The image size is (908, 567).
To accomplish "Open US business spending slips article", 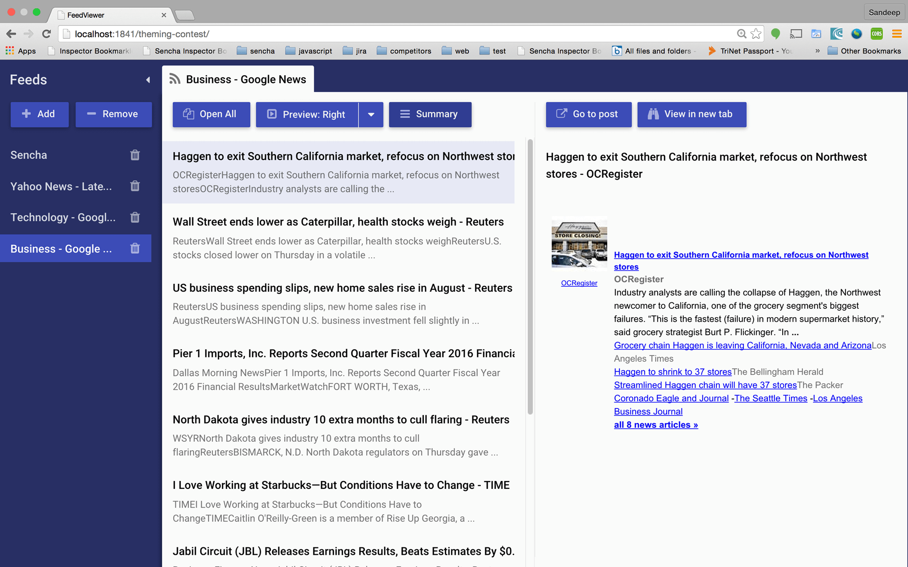I will point(338,304).
